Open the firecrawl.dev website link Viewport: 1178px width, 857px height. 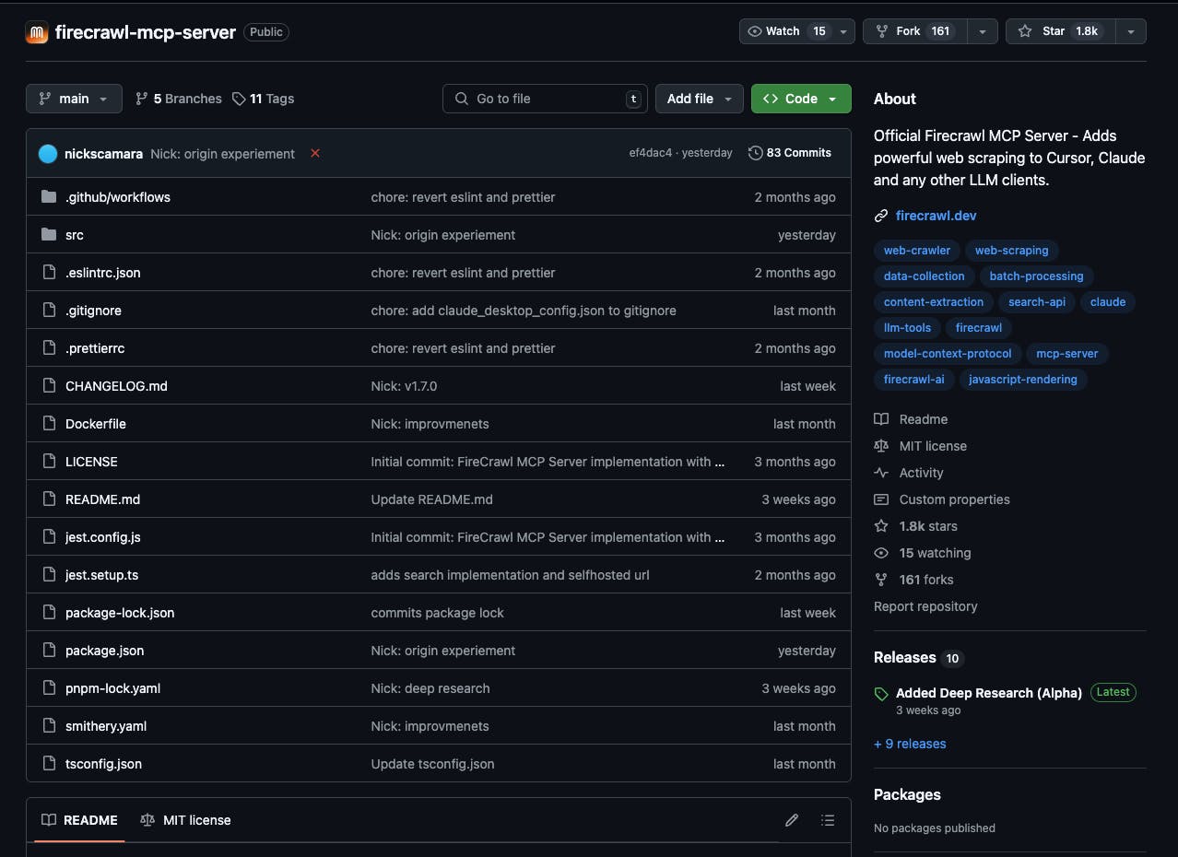936,216
